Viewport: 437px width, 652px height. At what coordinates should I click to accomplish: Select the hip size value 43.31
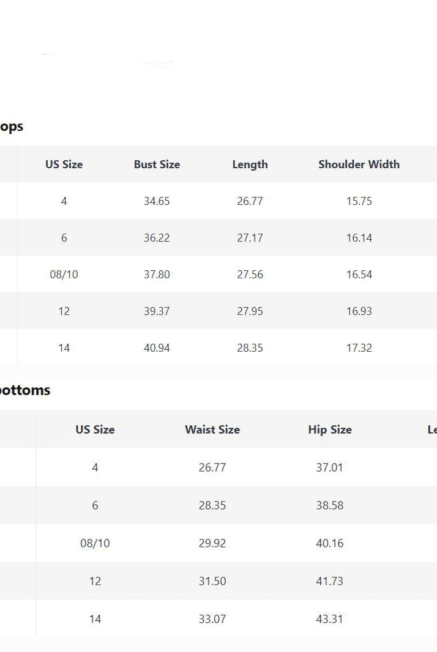330,619
